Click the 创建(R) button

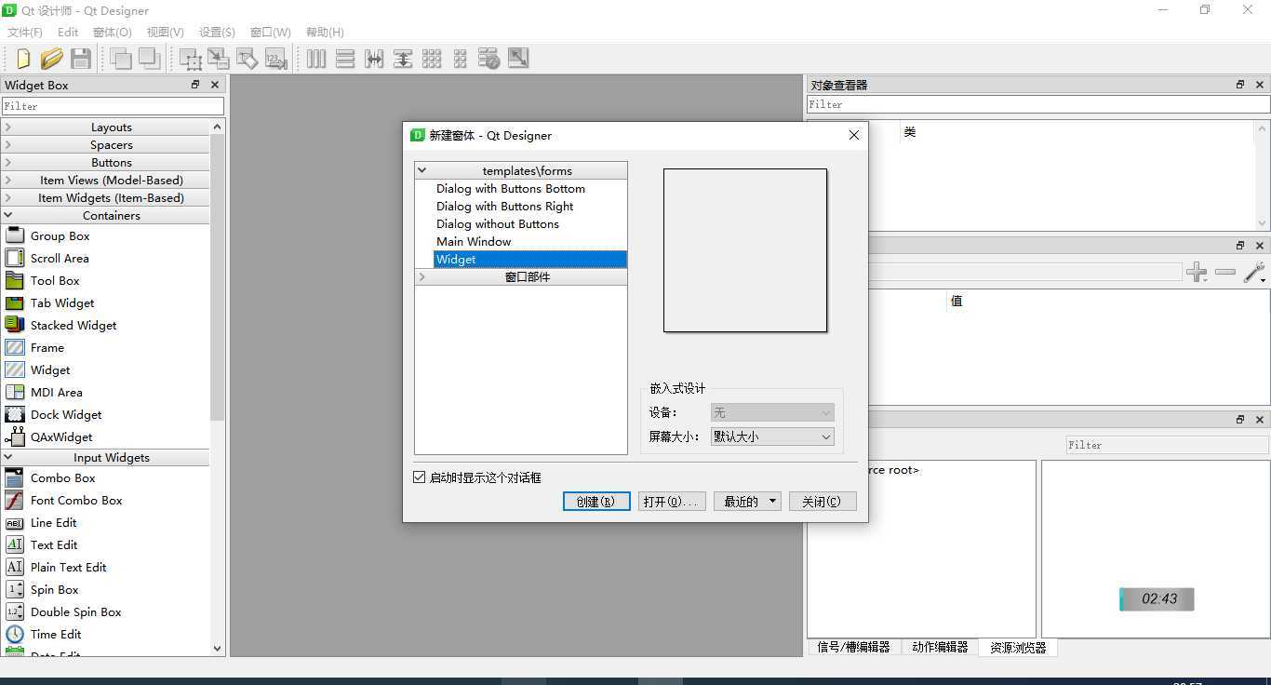pyautogui.click(x=596, y=502)
